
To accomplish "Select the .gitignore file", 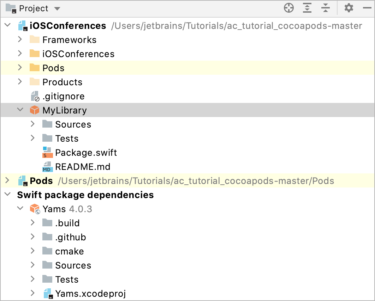I will pyautogui.click(x=63, y=96).
